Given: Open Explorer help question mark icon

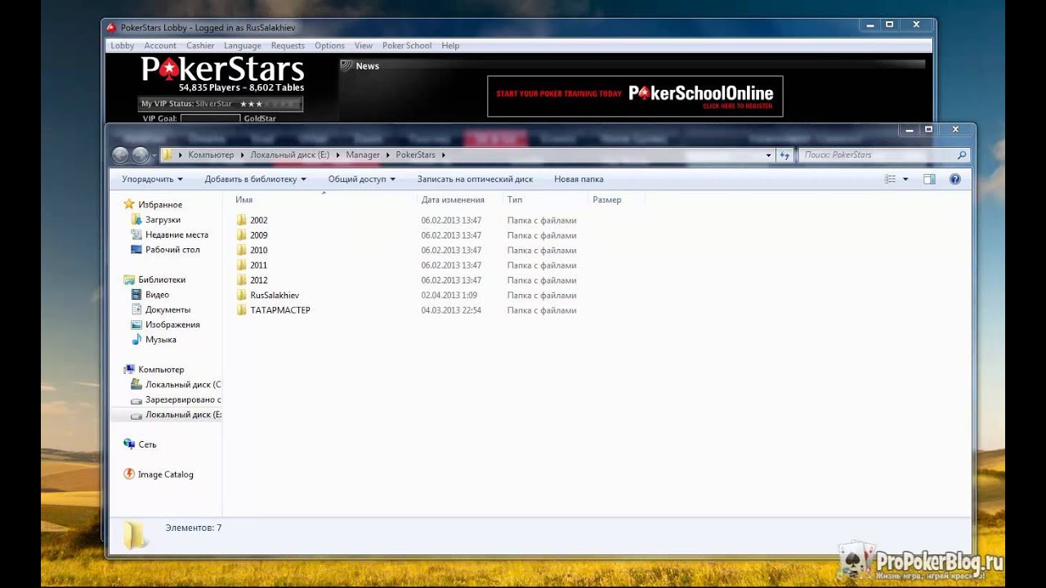Looking at the screenshot, I should coord(955,179).
